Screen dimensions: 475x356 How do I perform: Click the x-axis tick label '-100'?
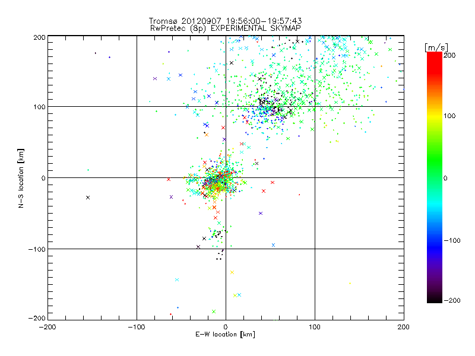tap(137, 327)
